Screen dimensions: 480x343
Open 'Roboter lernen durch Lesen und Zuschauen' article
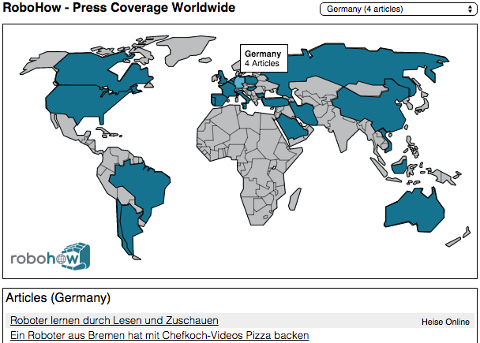point(114,321)
